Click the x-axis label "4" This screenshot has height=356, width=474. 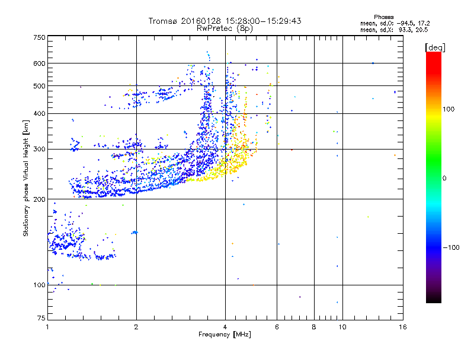pyautogui.click(x=225, y=327)
